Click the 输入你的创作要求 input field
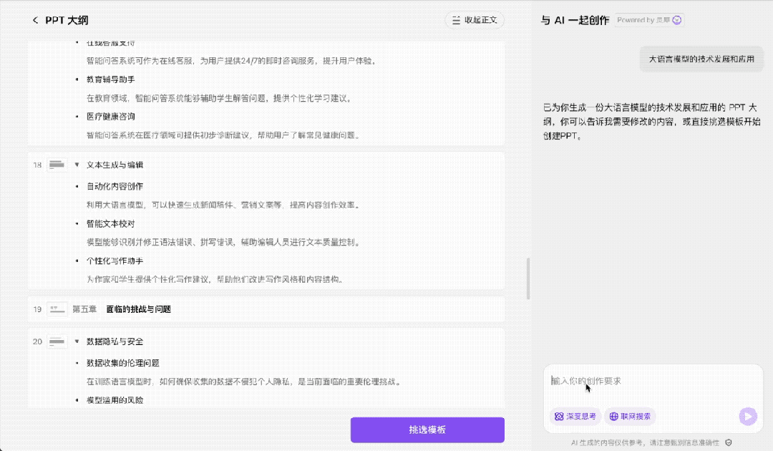Viewport: 773px width, 451px height. point(653,381)
